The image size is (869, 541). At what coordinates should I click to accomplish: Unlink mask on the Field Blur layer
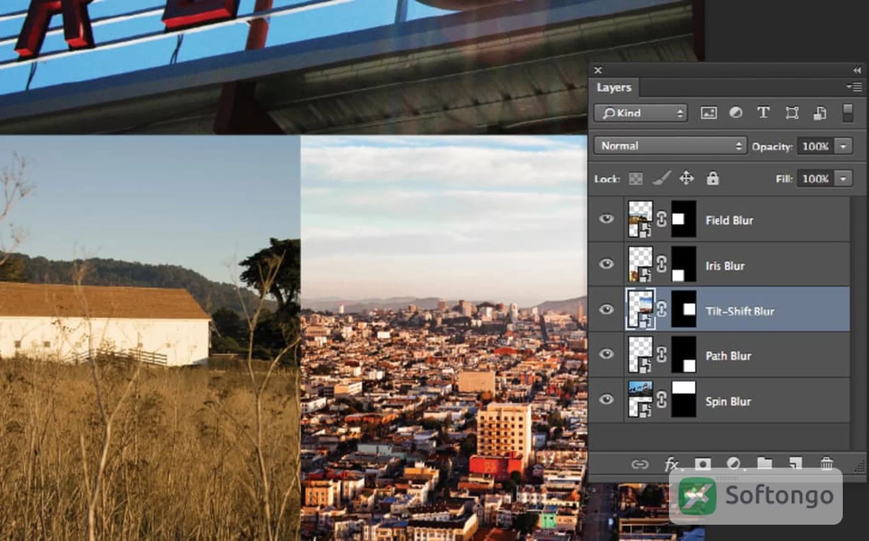coord(661,219)
